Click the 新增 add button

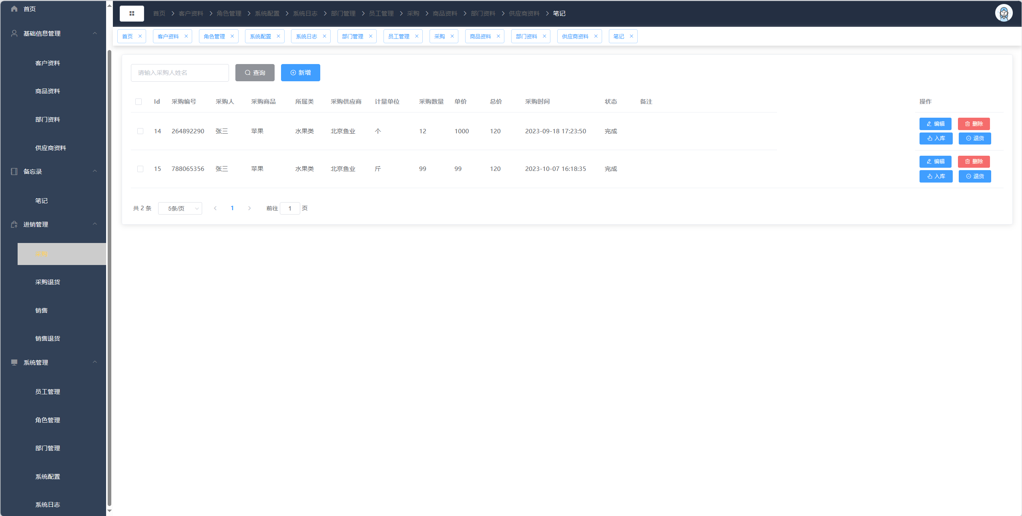[x=300, y=73]
